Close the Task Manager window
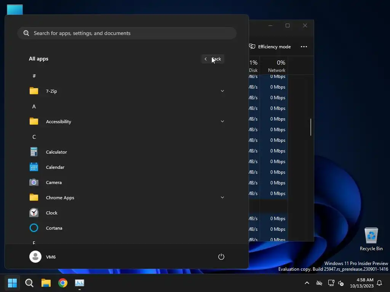390x292 pixels. point(305,25)
